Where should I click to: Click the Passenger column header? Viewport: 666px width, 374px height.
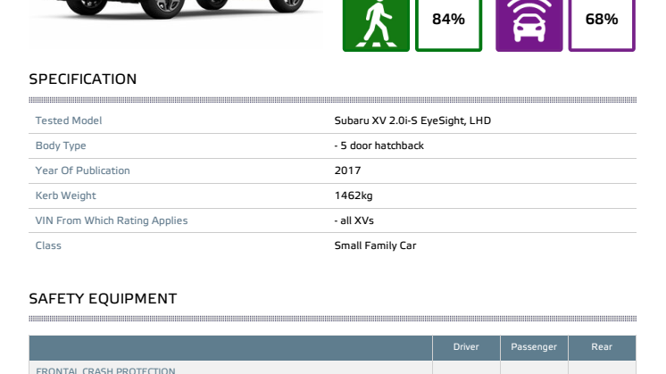click(x=534, y=347)
